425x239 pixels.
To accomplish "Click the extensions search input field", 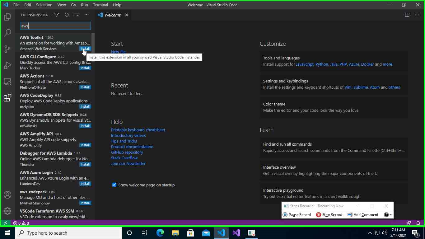I will (x=55, y=26).
